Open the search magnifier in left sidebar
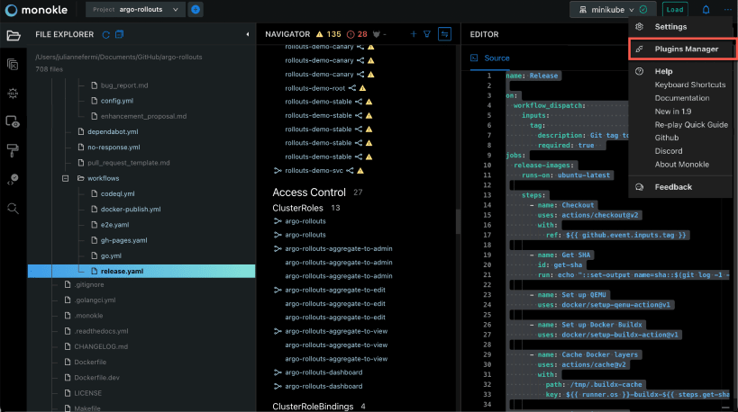Viewport: 738px width, 412px height. coord(14,209)
